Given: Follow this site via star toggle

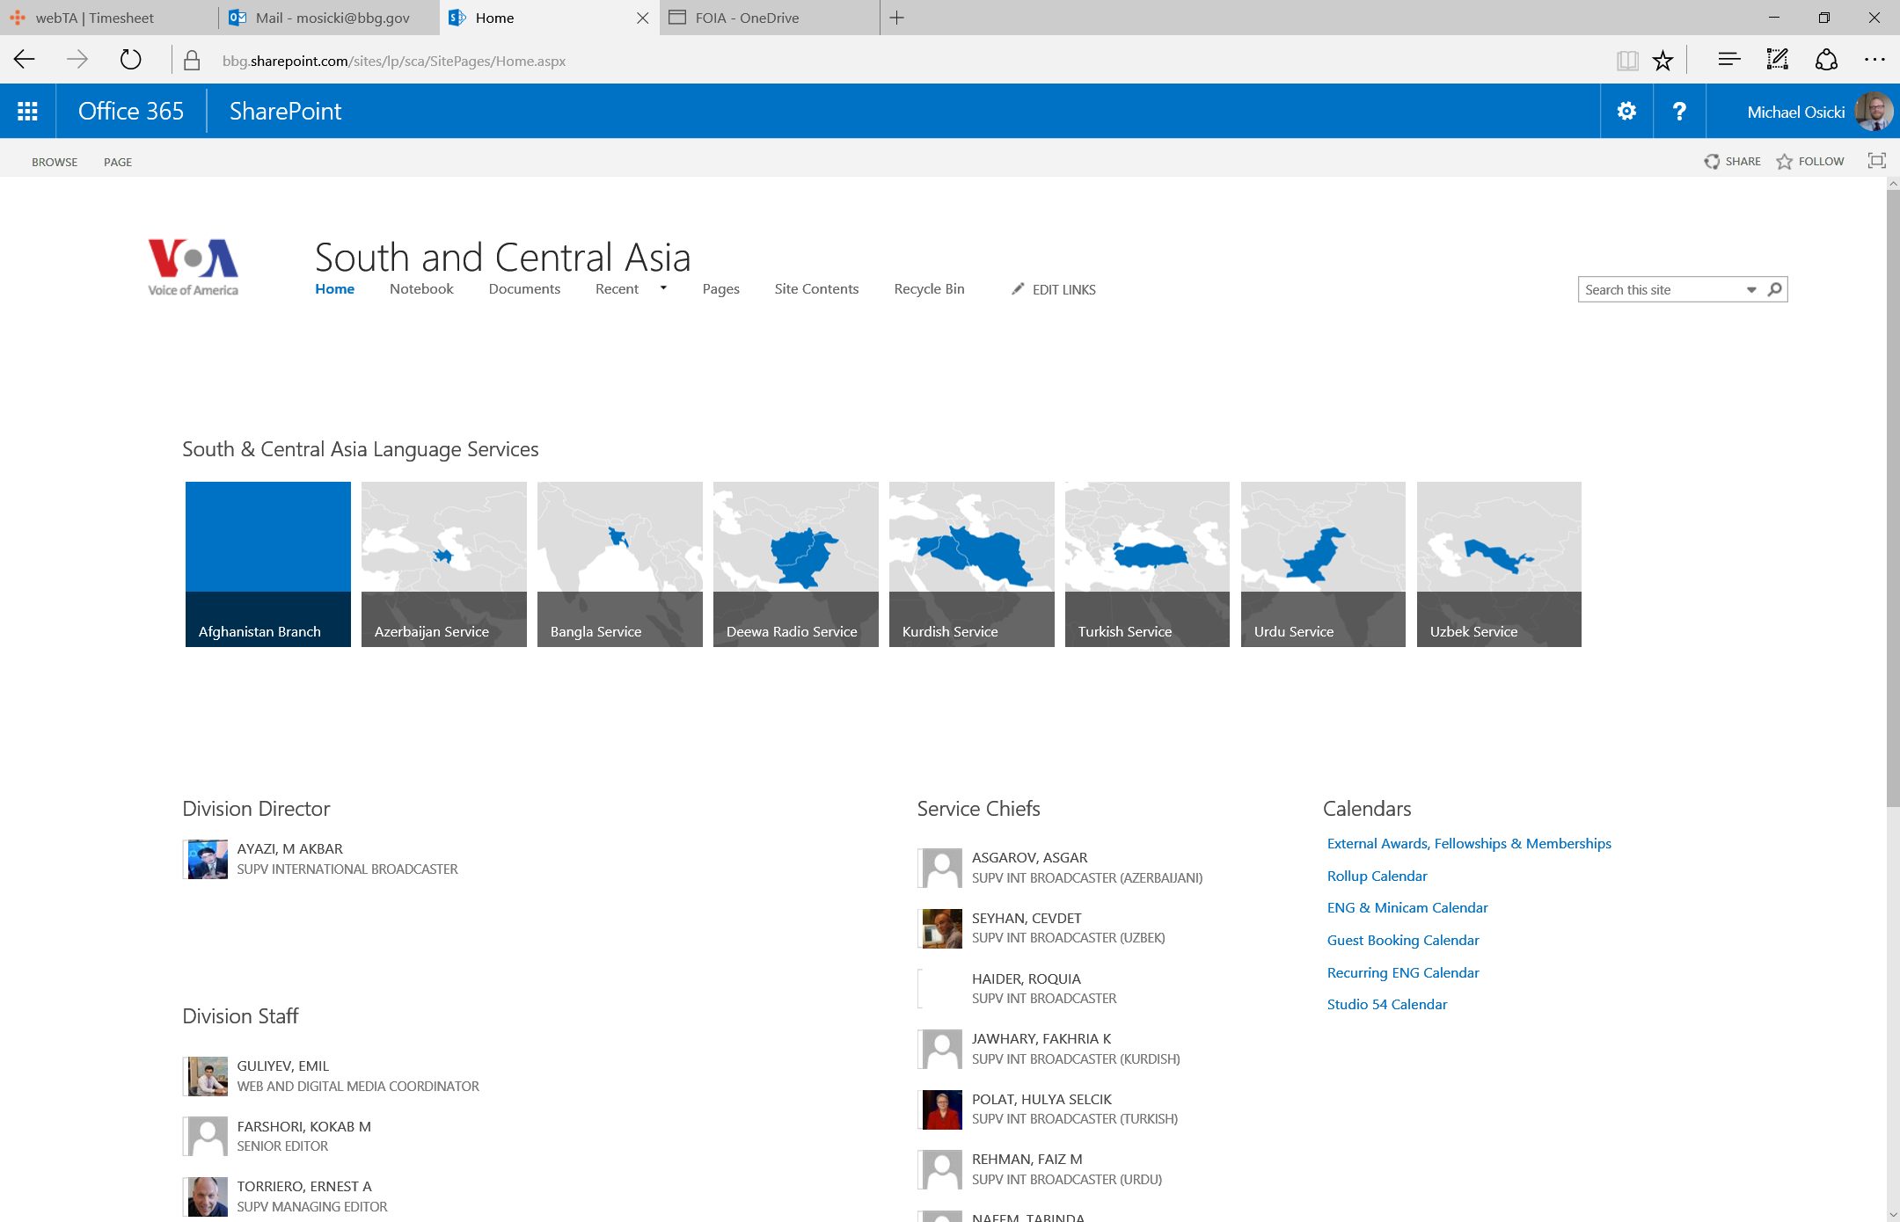Looking at the screenshot, I should tap(1784, 162).
